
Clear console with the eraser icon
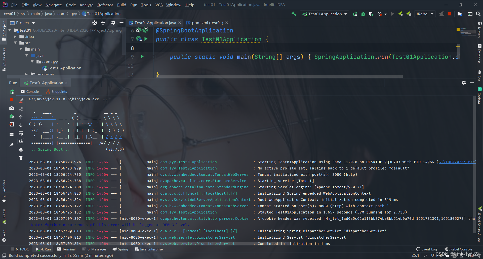[x=21, y=100]
